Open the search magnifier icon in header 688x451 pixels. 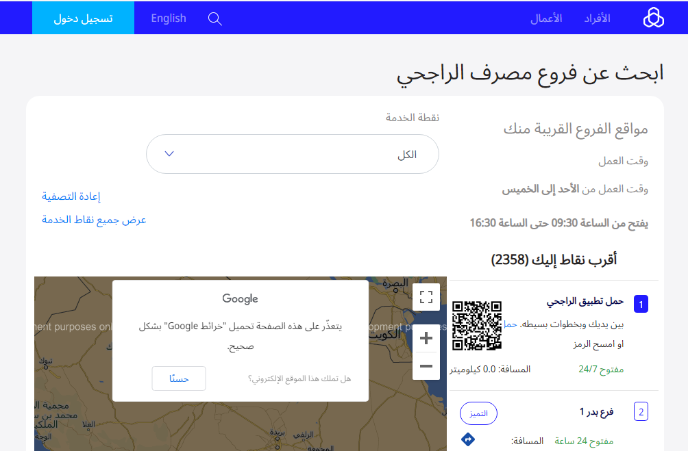[214, 18]
